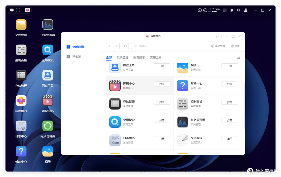Click 打开 for 影视中心

(162, 84)
